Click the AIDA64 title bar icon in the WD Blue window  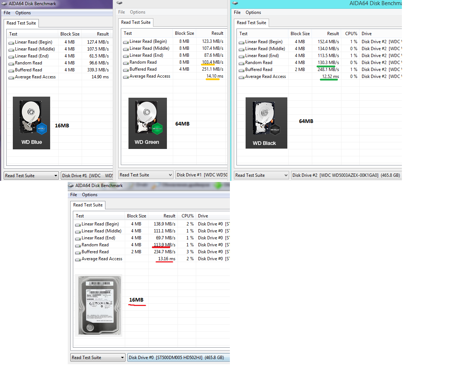(x=4, y=4)
